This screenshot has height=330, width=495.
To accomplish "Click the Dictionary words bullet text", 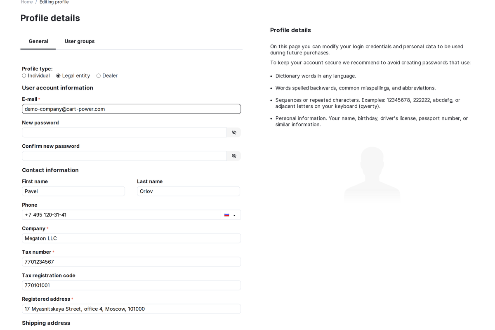I will [x=316, y=76].
